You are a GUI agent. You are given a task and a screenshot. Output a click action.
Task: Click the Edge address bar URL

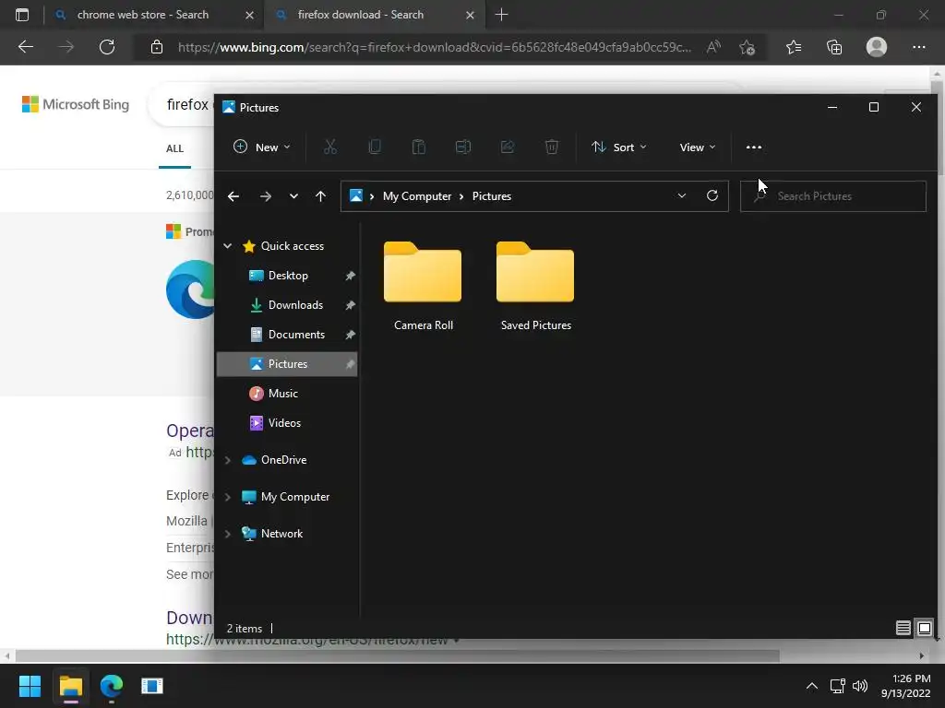point(434,47)
